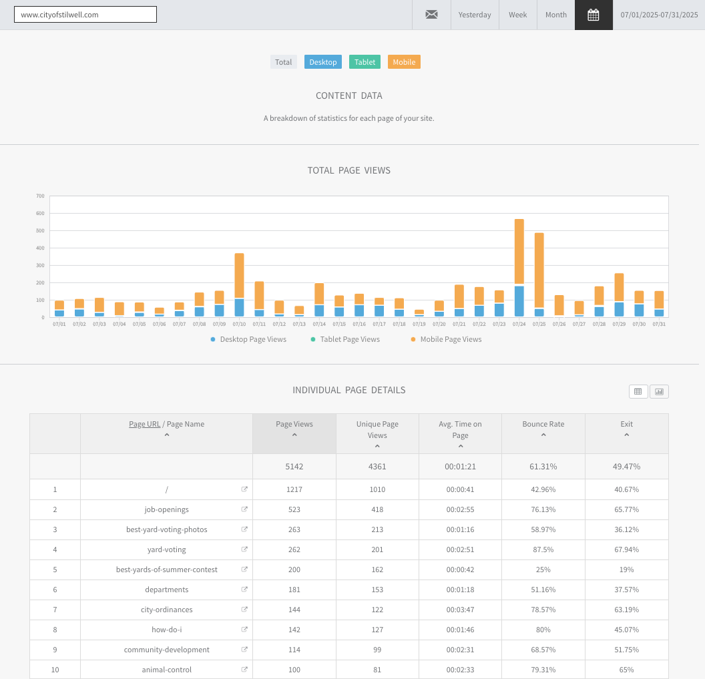Sort by Exit column arrow
This screenshot has height=679, width=705.
(x=626, y=435)
